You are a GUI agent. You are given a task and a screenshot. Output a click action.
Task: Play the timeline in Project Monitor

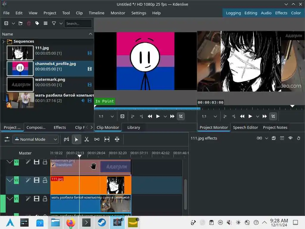(250, 117)
